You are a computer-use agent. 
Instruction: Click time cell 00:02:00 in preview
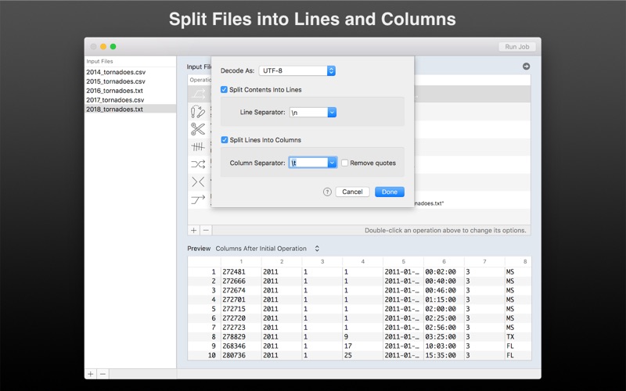click(x=441, y=271)
